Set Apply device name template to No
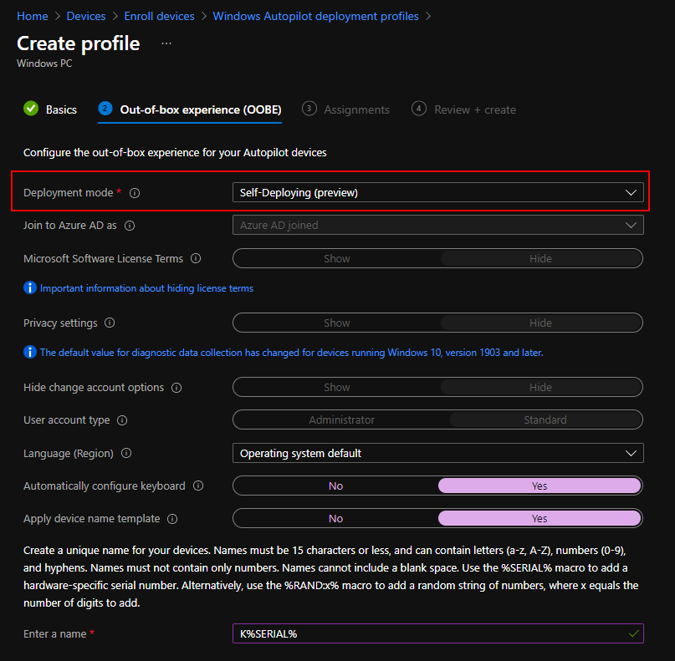The image size is (675, 661). tap(335, 519)
